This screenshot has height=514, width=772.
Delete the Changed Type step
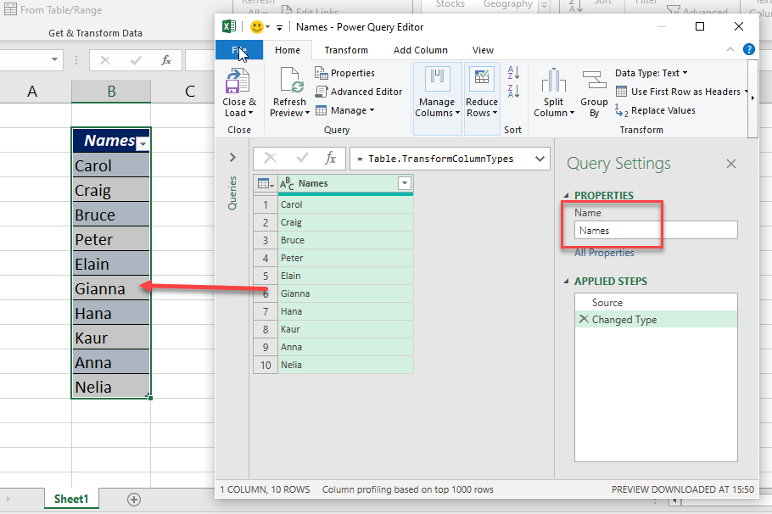(584, 319)
